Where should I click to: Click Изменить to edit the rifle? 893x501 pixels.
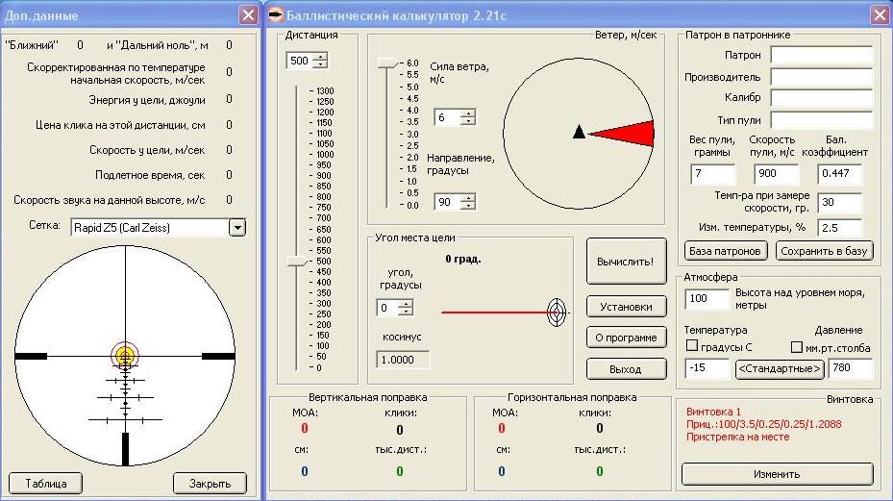[777, 474]
